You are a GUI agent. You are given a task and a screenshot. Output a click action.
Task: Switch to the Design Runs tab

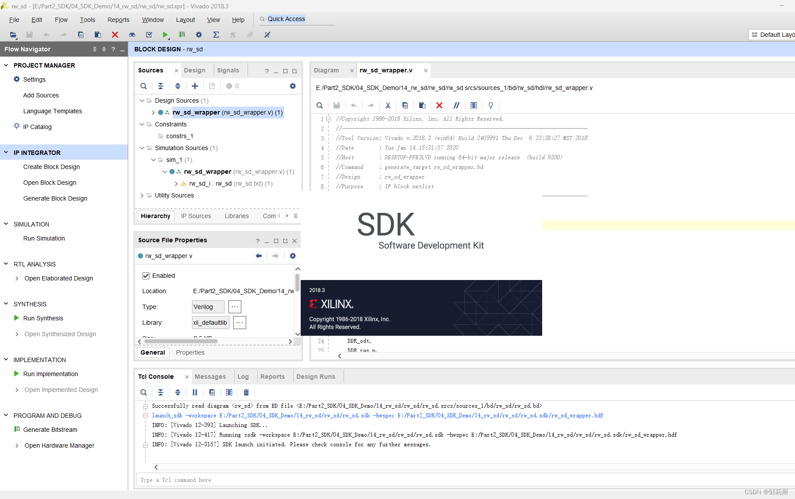pos(316,377)
